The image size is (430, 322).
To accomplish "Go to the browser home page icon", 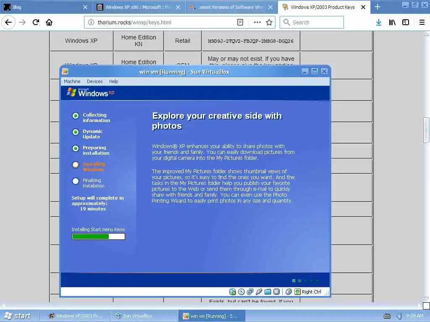I will [49, 22].
